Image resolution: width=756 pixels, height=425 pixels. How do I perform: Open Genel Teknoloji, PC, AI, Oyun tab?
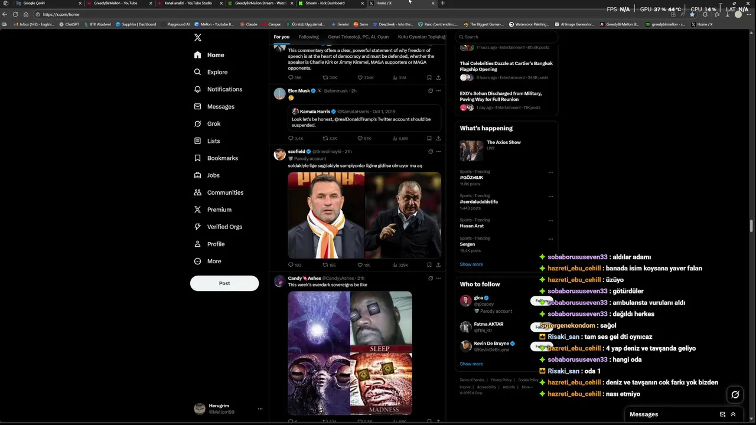click(358, 37)
